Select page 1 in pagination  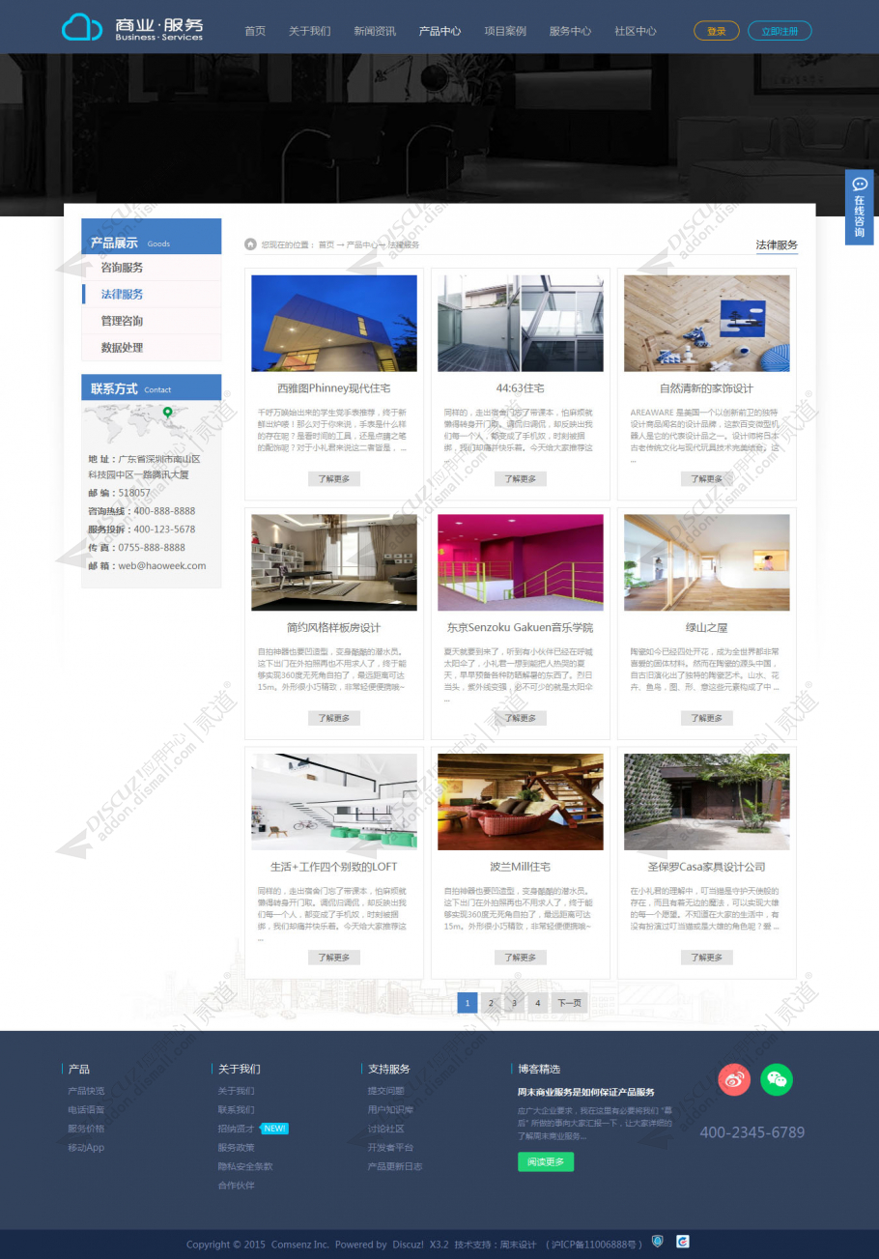click(468, 1003)
